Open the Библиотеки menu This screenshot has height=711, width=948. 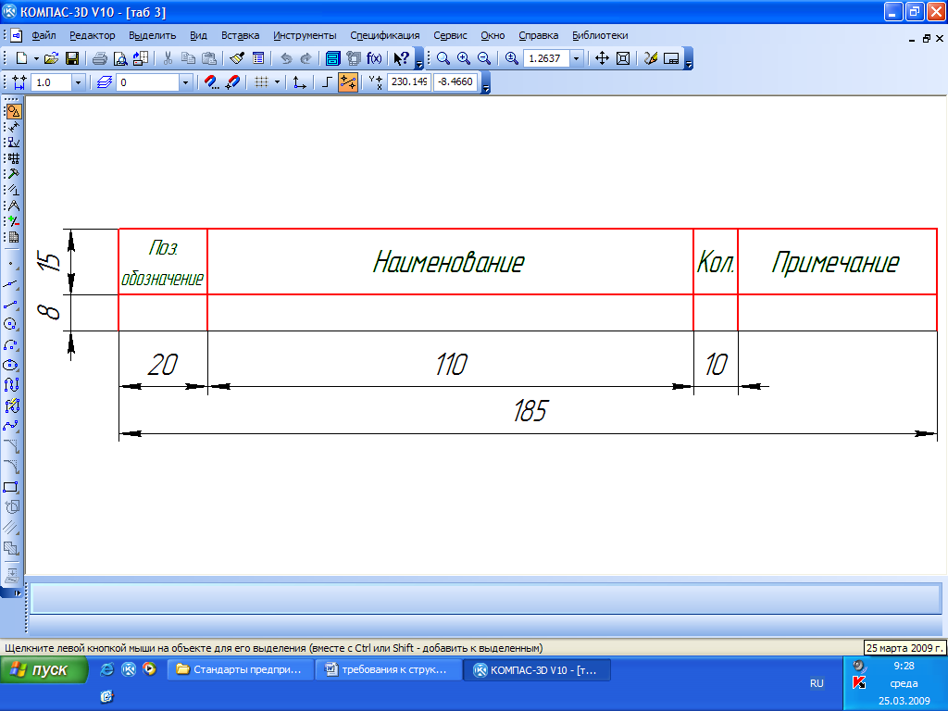click(x=600, y=35)
